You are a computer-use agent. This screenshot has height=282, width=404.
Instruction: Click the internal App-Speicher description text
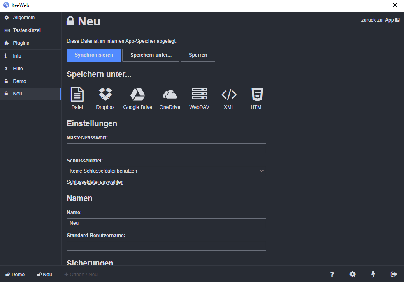click(122, 41)
